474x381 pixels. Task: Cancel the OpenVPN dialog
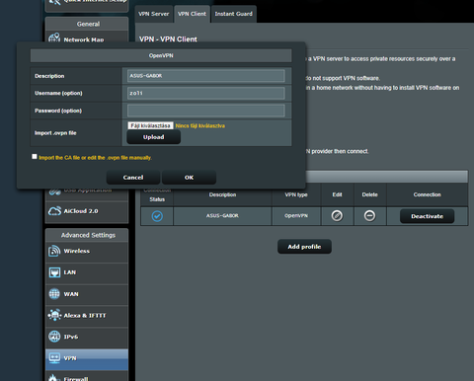click(x=133, y=178)
